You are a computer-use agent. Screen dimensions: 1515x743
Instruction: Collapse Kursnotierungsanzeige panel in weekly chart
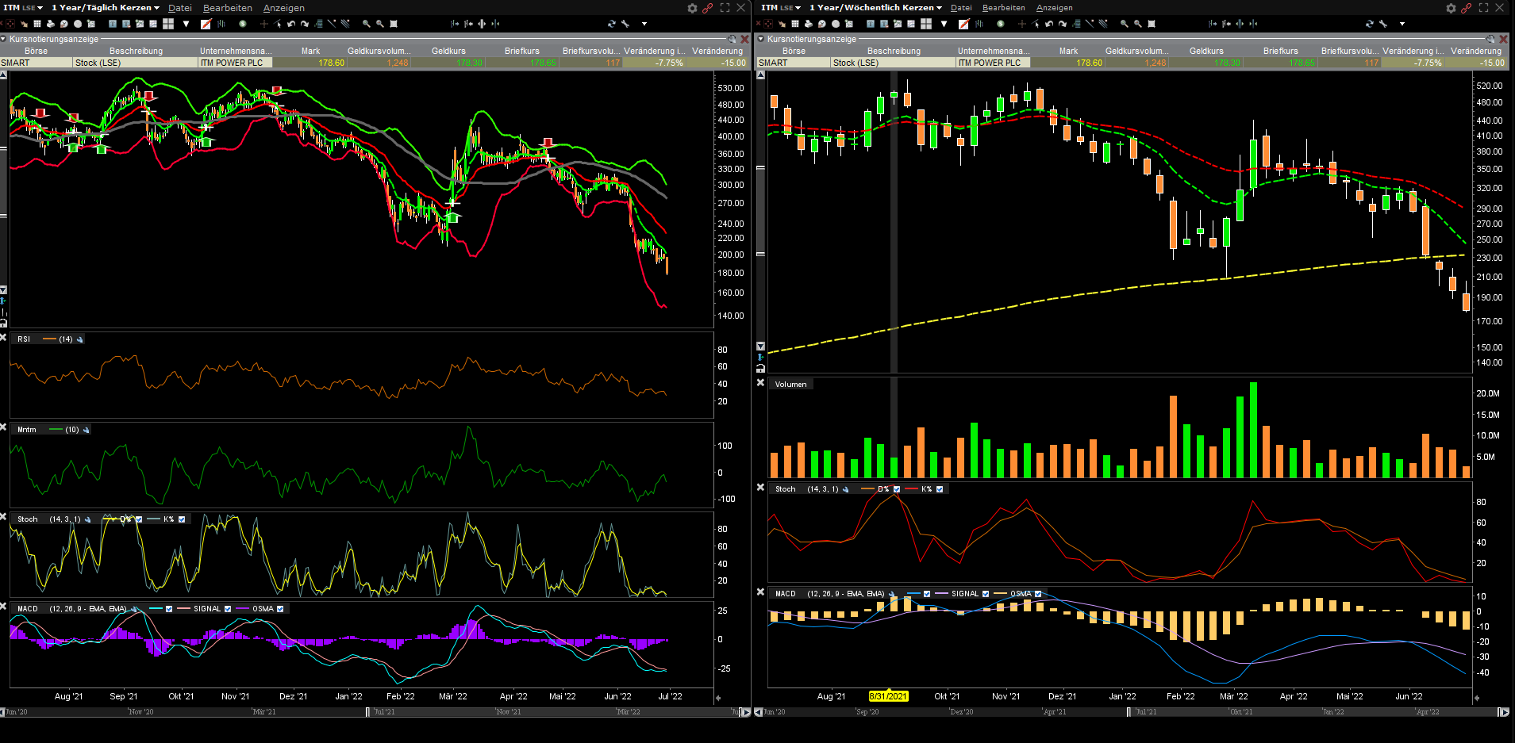pos(761,39)
